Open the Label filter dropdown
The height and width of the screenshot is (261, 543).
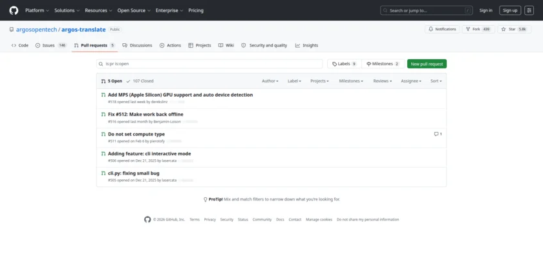294,81
